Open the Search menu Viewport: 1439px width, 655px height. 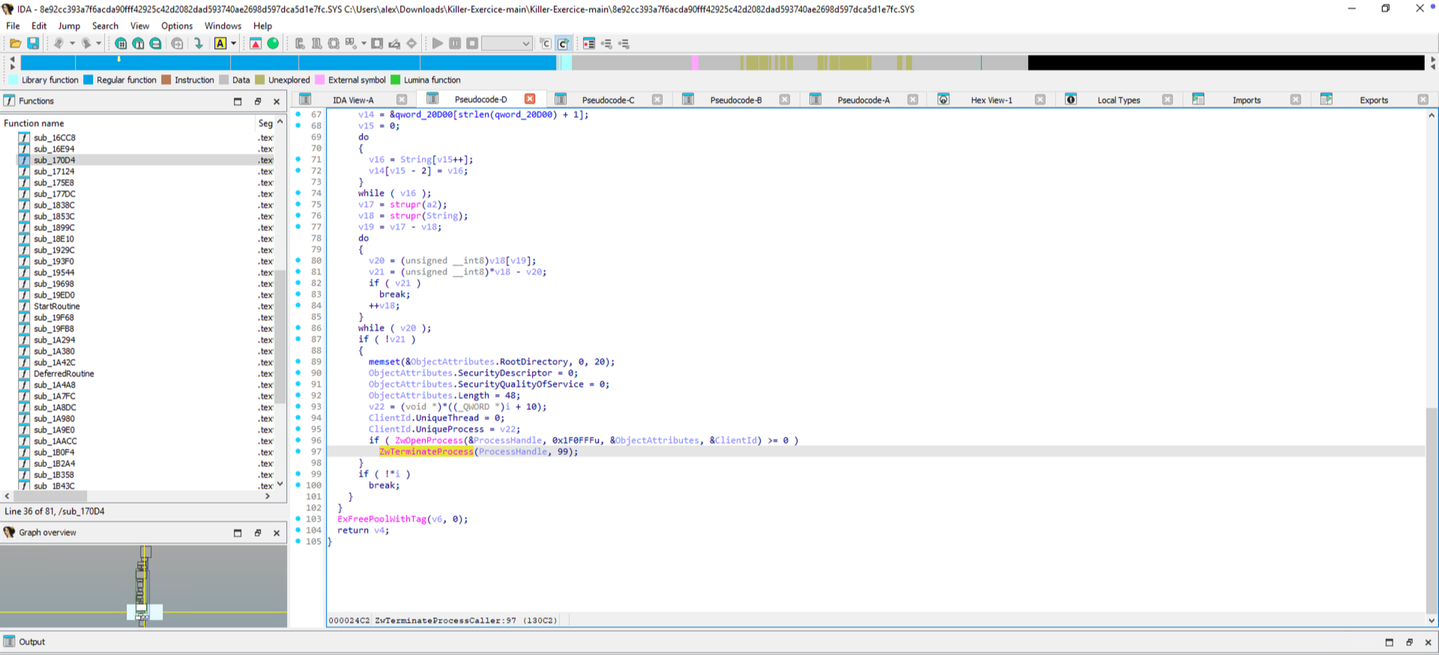[x=105, y=25]
